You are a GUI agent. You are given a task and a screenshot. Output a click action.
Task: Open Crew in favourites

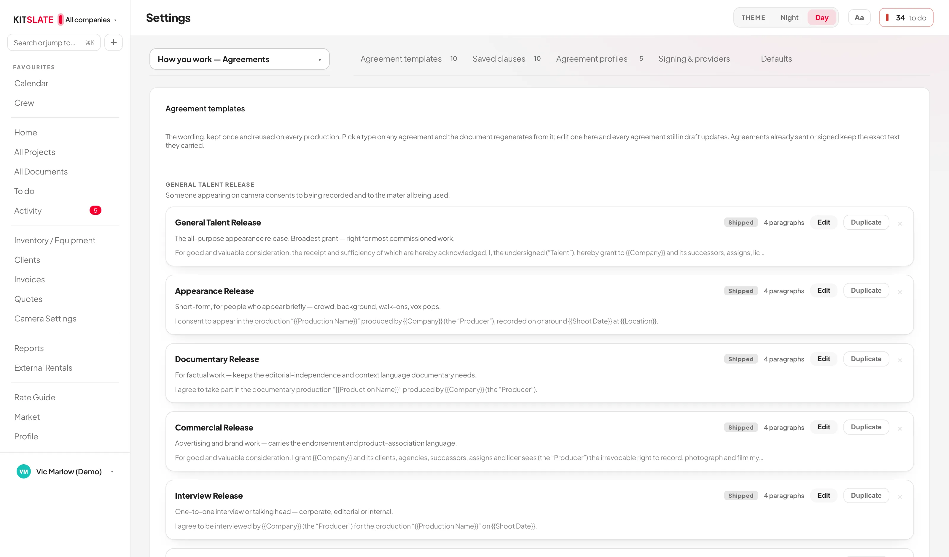pyautogui.click(x=24, y=103)
